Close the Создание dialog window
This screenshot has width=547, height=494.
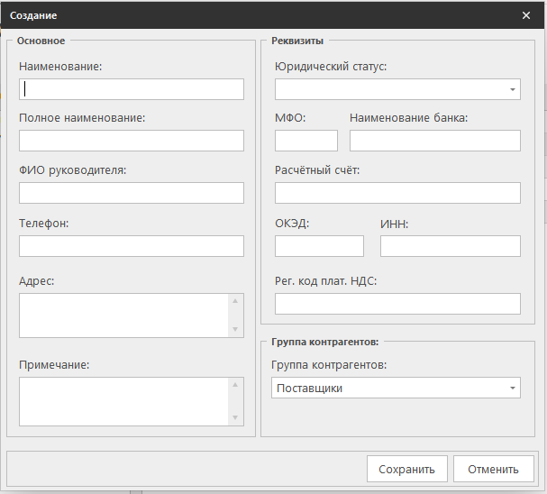526,15
